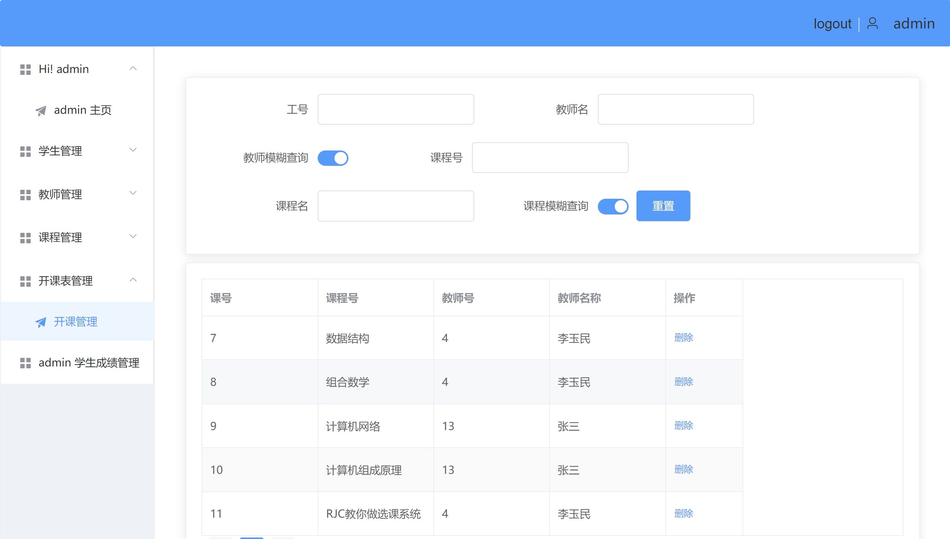Click the logout link
The height and width of the screenshot is (539, 950).
click(x=832, y=24)
